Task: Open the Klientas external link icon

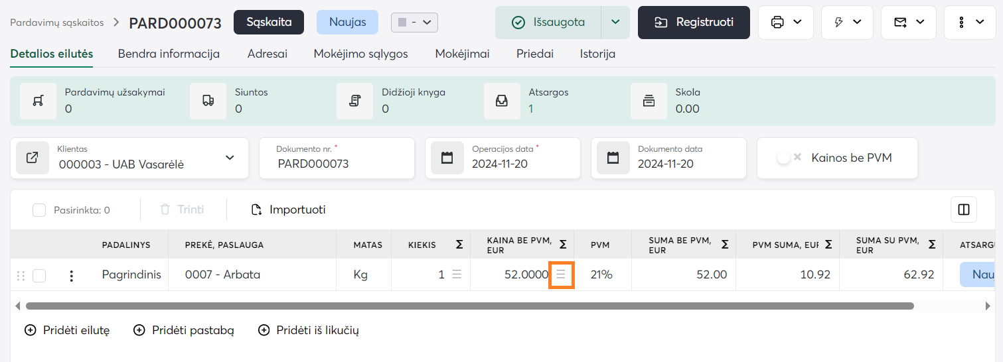Action: point(32,158)
